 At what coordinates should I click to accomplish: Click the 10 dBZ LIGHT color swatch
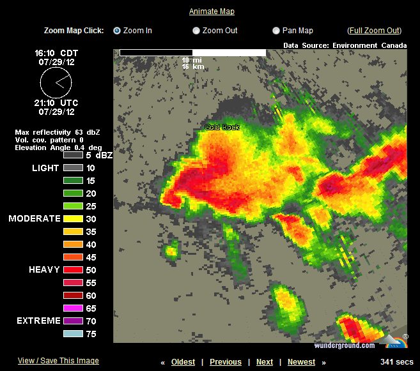coord(73,168)
